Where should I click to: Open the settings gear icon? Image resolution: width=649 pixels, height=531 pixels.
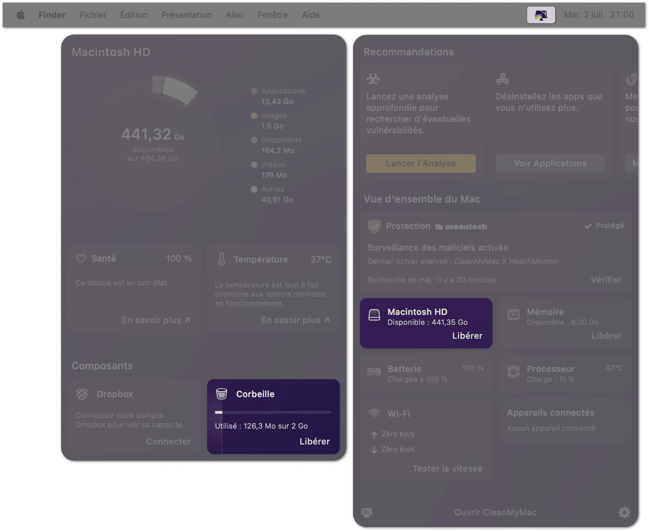point(624,512)
